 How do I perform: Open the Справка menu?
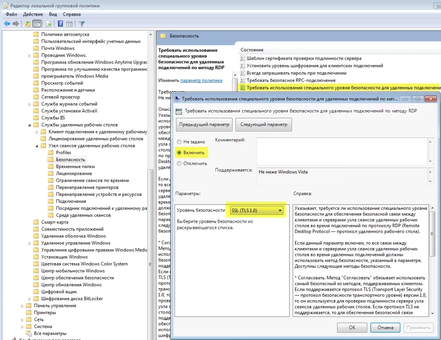click(x=72, y=14)
